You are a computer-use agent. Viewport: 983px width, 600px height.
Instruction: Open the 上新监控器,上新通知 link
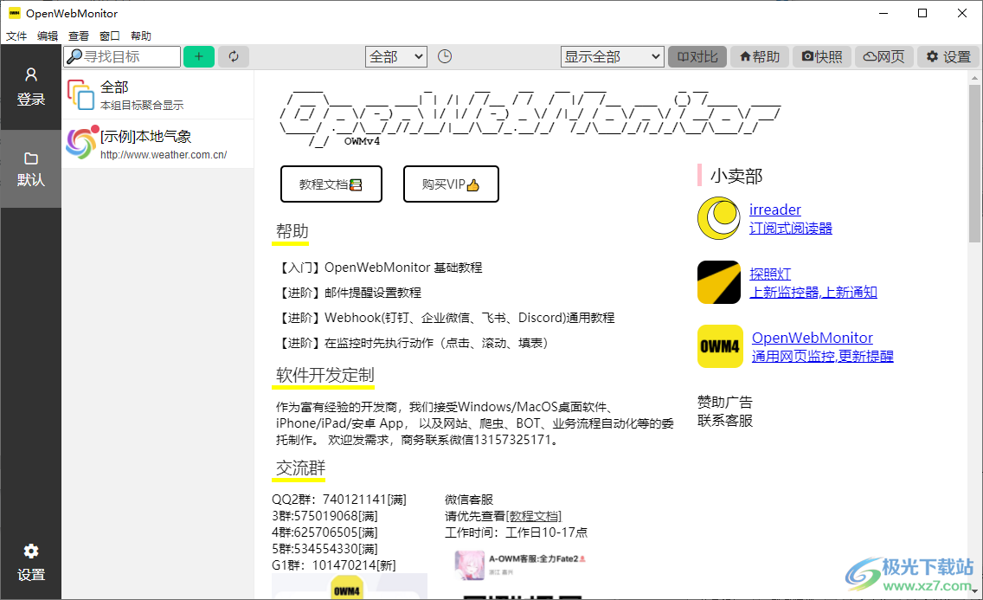(x=813, y=292)
